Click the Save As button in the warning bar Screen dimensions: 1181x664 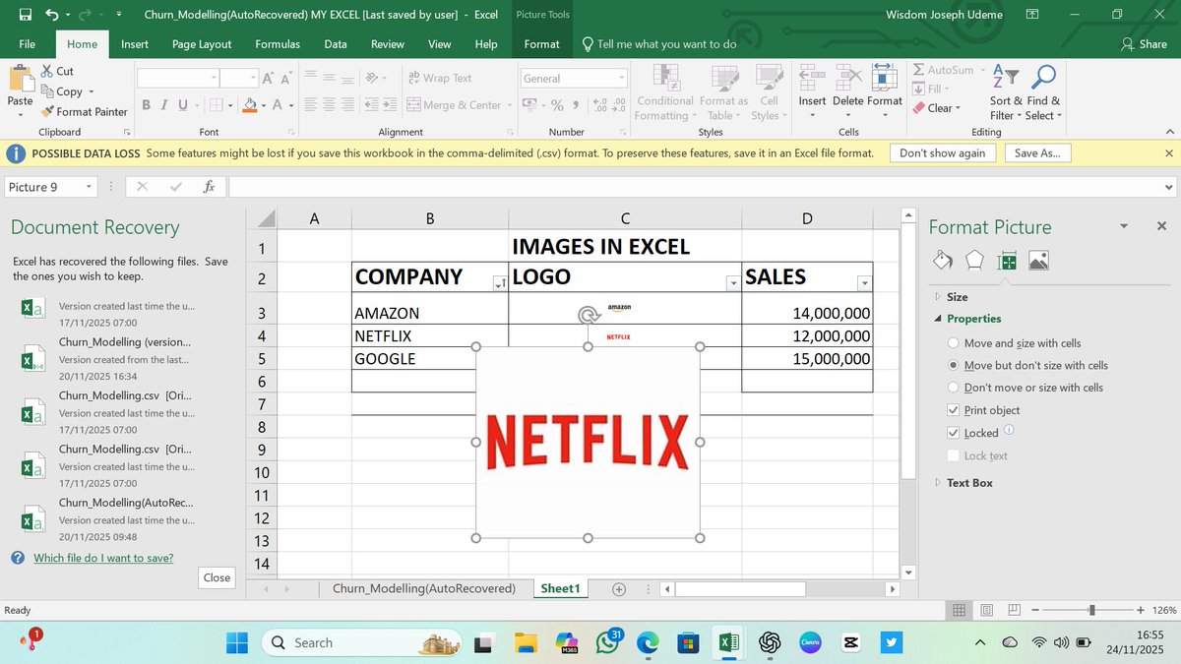[x=1037, y=152]
